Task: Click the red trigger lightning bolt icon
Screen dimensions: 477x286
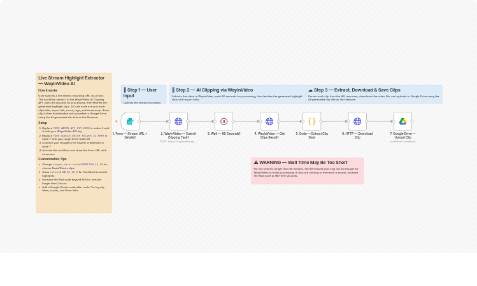Action: pos(116,121)
